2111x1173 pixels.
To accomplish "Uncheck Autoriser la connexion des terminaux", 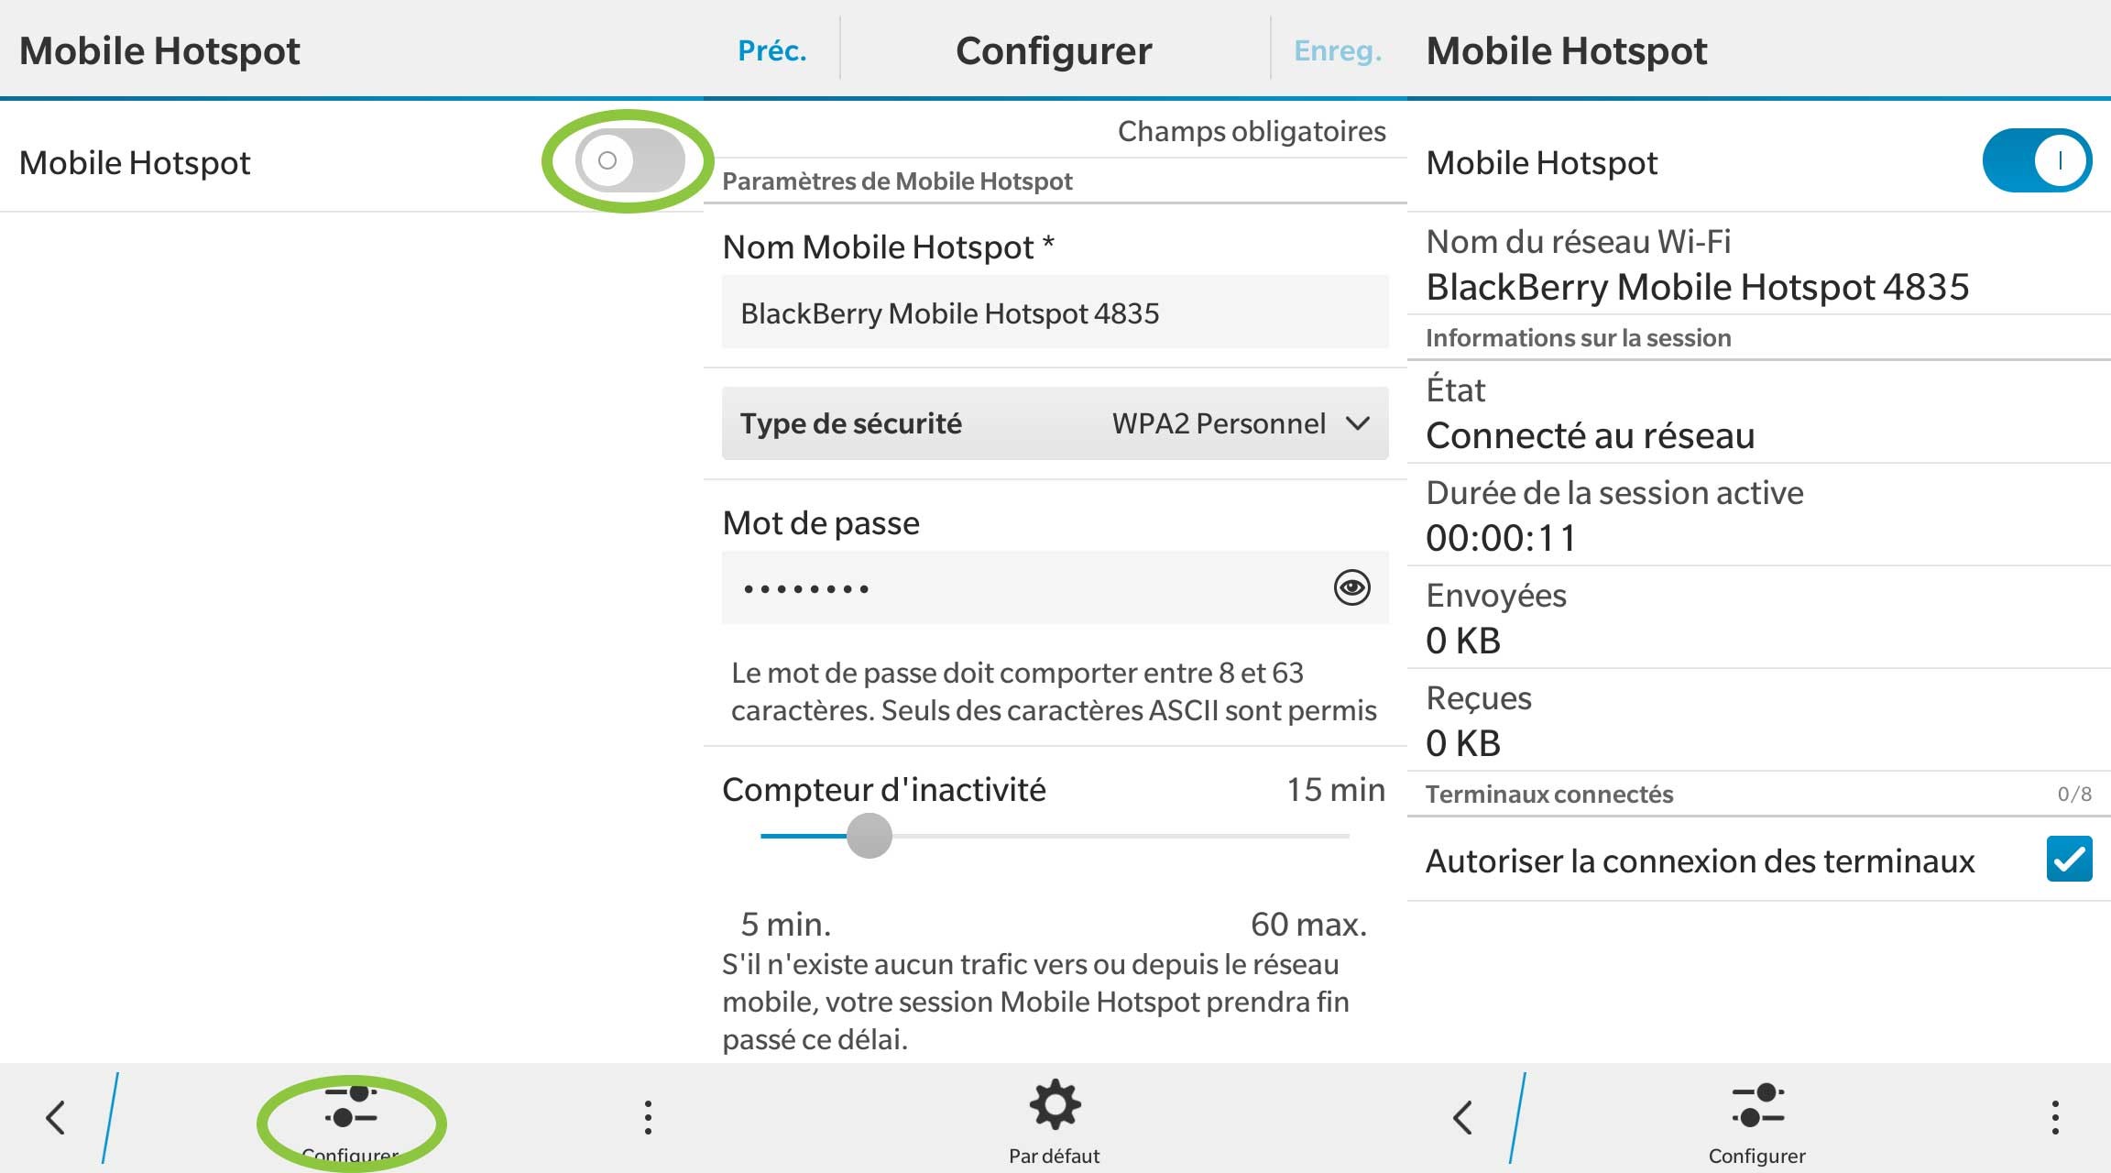I will (2069, 860).
